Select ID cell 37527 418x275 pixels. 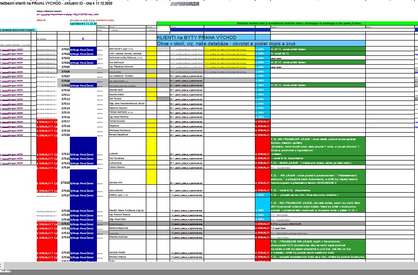(x=66, y=195)
